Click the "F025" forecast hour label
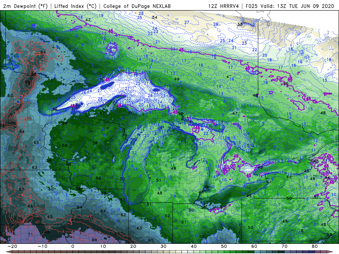 pos(252,6)
